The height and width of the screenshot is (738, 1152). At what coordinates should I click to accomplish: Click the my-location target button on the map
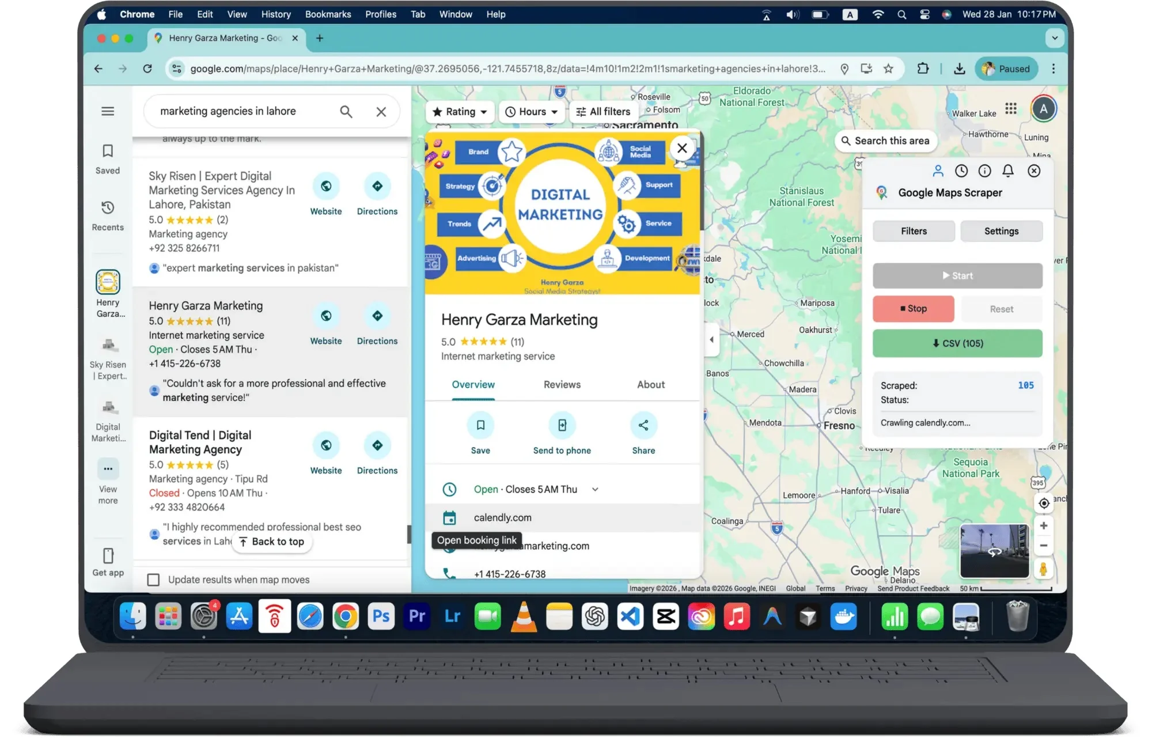tap(1044, 503)
